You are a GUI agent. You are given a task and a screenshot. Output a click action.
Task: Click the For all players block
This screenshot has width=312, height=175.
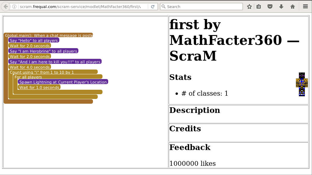coord(28,77)
